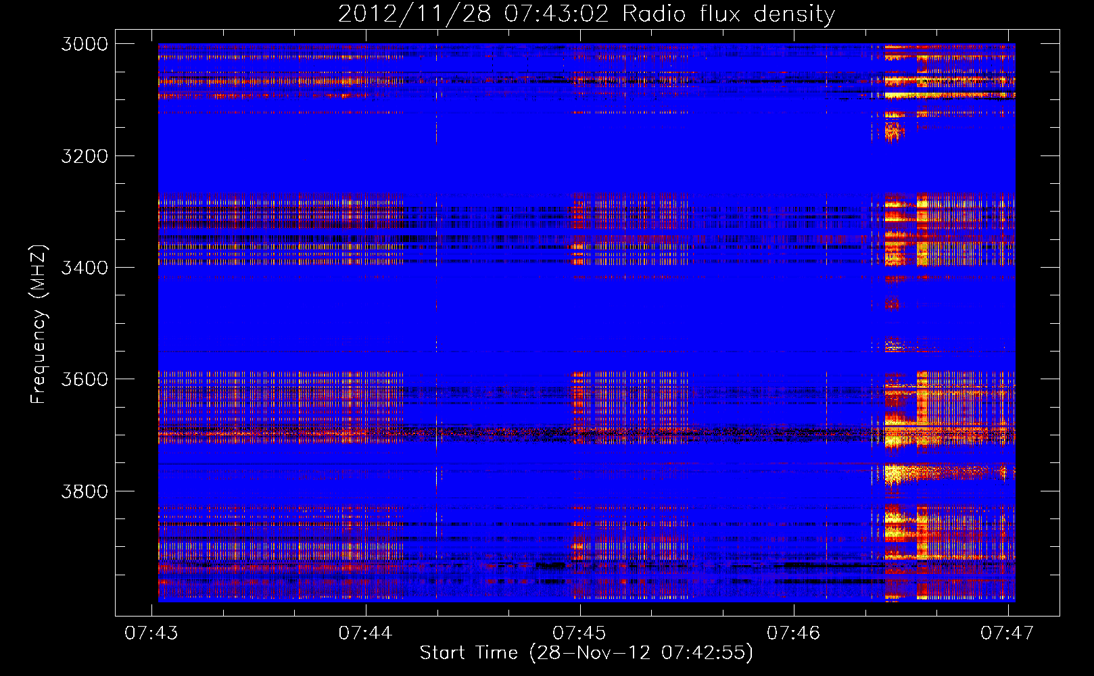The width and height of the screenshot is (1094, 676).
Task: Select the 3800 frequency tick label
Action: (85, 491)
